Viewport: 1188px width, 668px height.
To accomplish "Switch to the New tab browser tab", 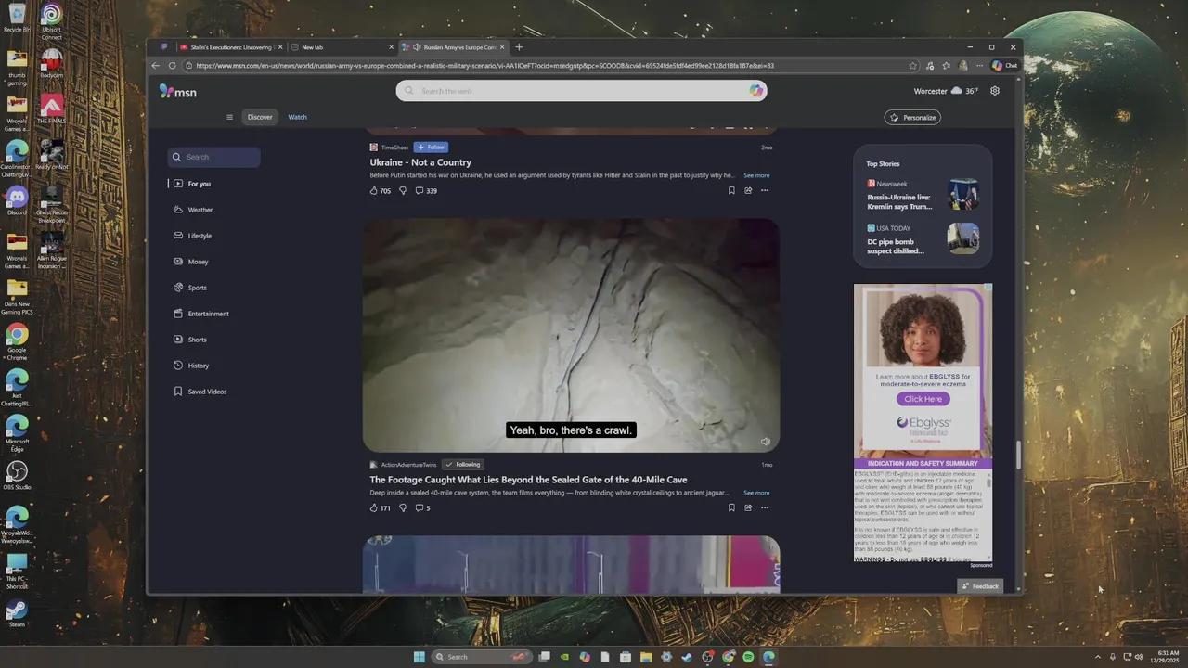I will [342, 47].
